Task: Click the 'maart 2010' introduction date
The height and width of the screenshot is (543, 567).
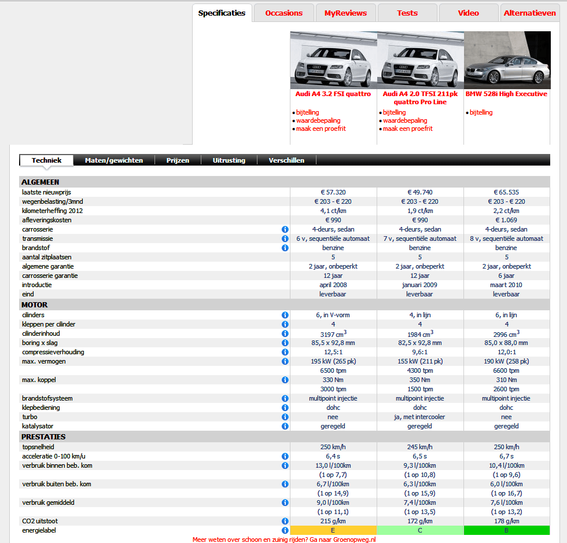Action: coord(506,285)
